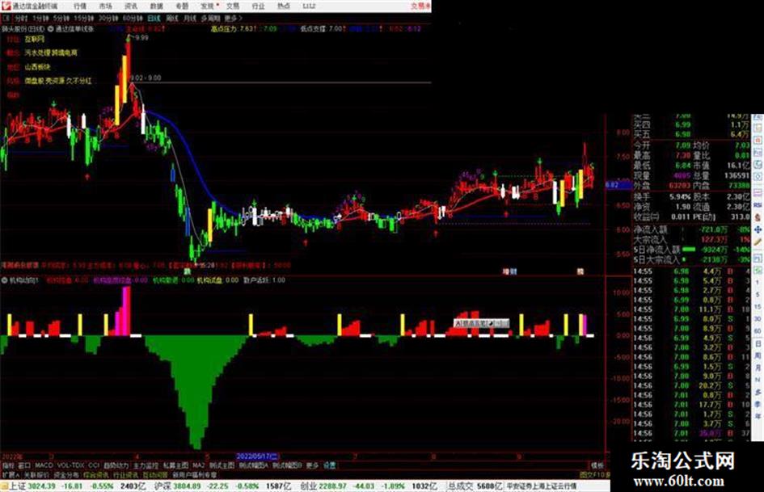The height and width of the screenshot is (492, 764).
Task: Switch chart to 60分钟 period
Action: pyautogui.click(x=133, y=19)
